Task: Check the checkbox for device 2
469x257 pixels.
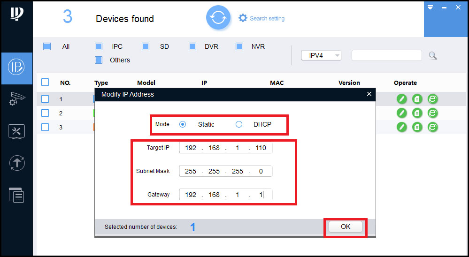Action: [x=45, y=113]
